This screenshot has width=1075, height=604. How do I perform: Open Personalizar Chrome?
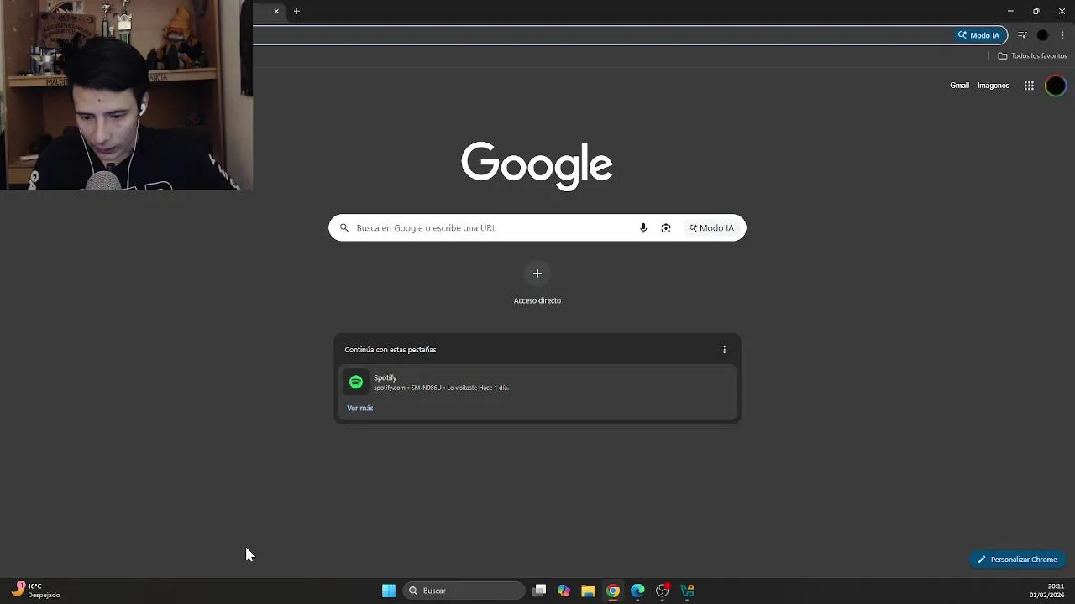pyautogui.click(x=1017, y=560)
